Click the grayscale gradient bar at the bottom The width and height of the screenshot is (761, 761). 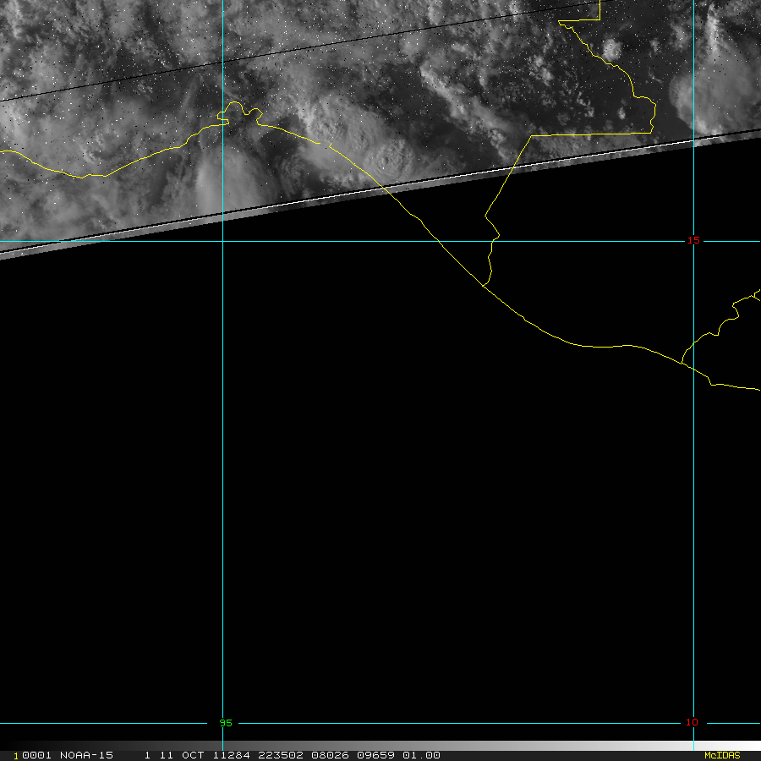tap(380, 746)
